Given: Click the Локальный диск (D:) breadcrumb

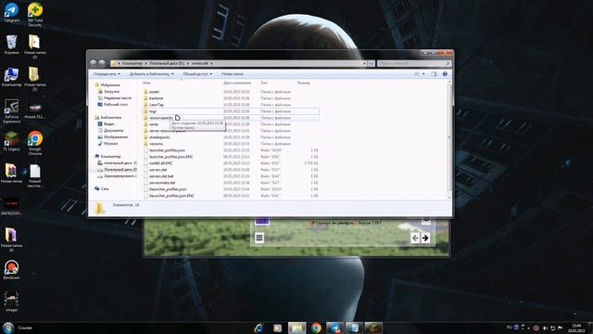Looking at the screenshot, I should pos(167,63).
